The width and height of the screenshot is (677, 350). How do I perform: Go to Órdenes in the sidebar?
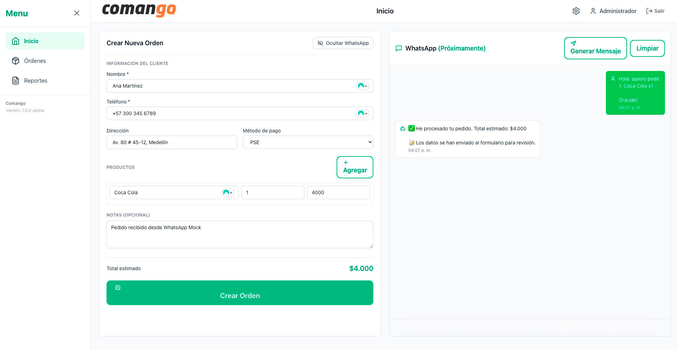35,61
